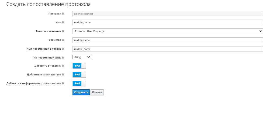Viewport: 276px width, 117px height.
Task: Show tooltip for Тип сопоставления
Action: [63, 31]
